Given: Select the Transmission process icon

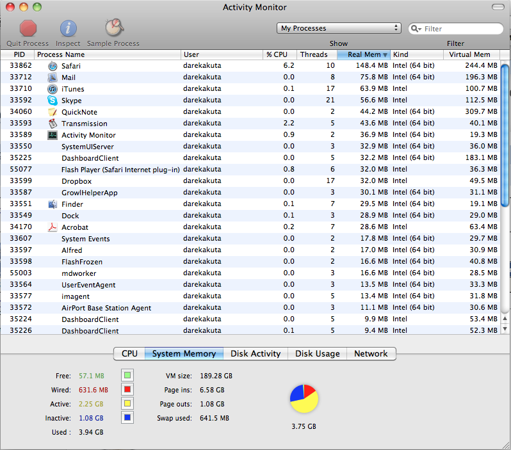Looking at the screenshot, I should pos(53,124).
